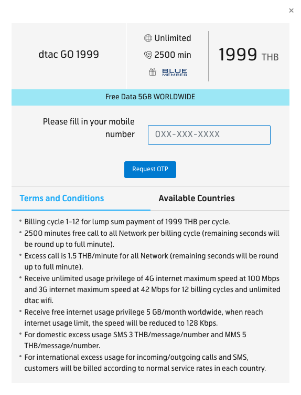This screenshot has height=395, width=301.
Task: Click the globe icon next to Unlimited
Action: pos(148,38)
